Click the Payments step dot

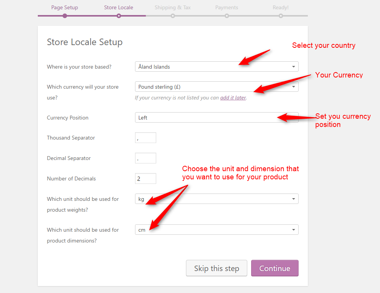pos(227,16)
